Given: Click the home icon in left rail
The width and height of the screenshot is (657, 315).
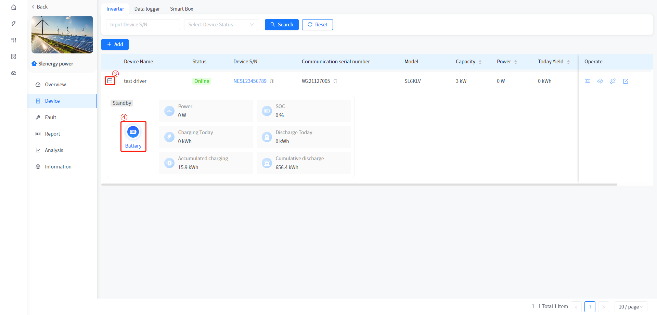Looking at the screenshot, I should point(14,7).
